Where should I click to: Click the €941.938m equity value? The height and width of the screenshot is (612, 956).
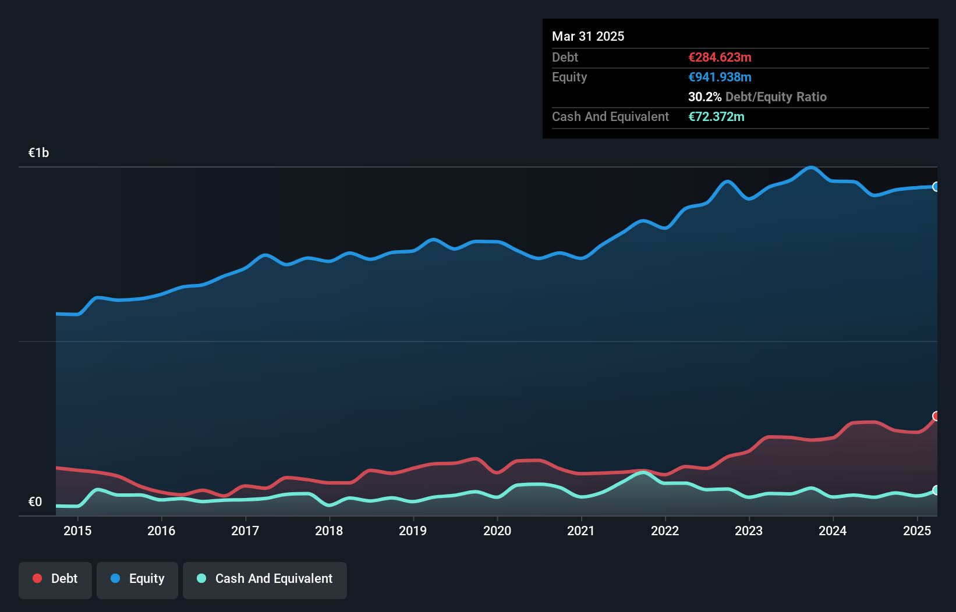point(720,77)
